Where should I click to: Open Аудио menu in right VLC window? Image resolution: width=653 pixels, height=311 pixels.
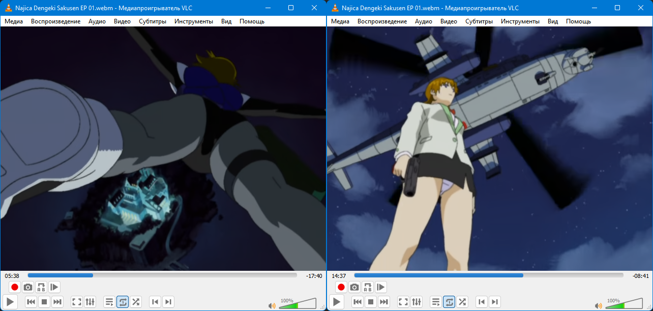pyautogui.click(x=424, y=21)
